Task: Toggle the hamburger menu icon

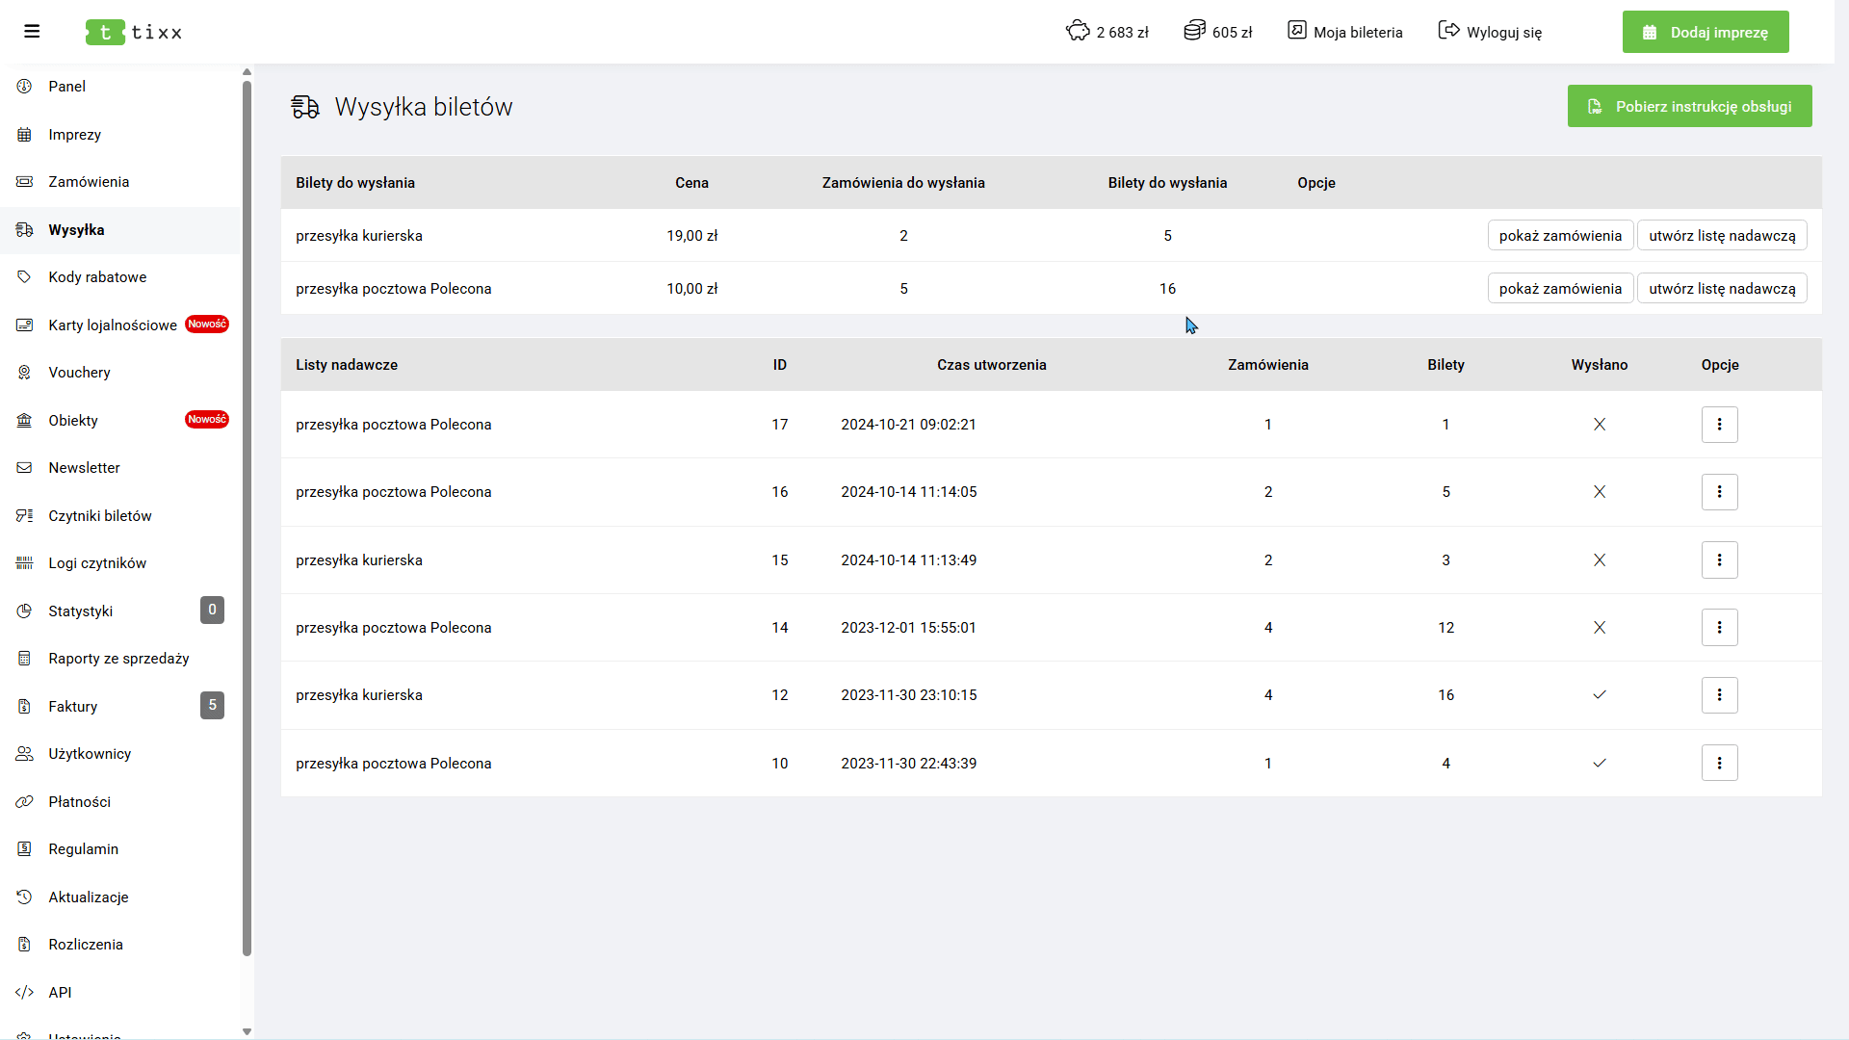Action: [32, 32]
